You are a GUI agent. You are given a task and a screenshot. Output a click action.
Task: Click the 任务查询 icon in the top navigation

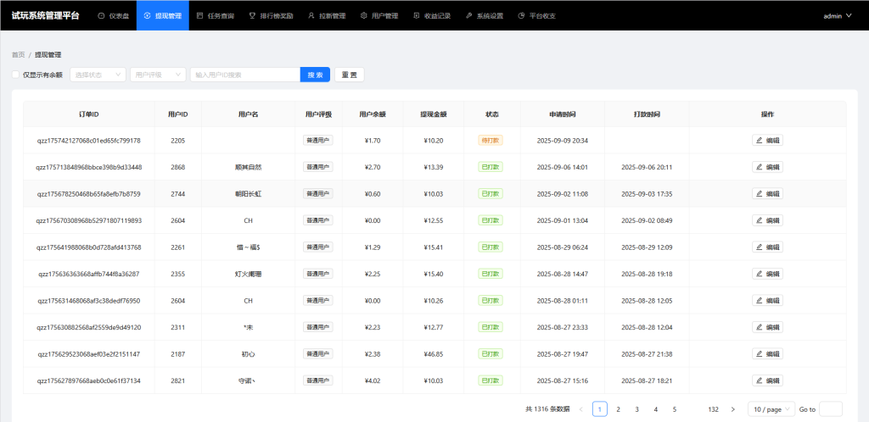coord(199,15)
